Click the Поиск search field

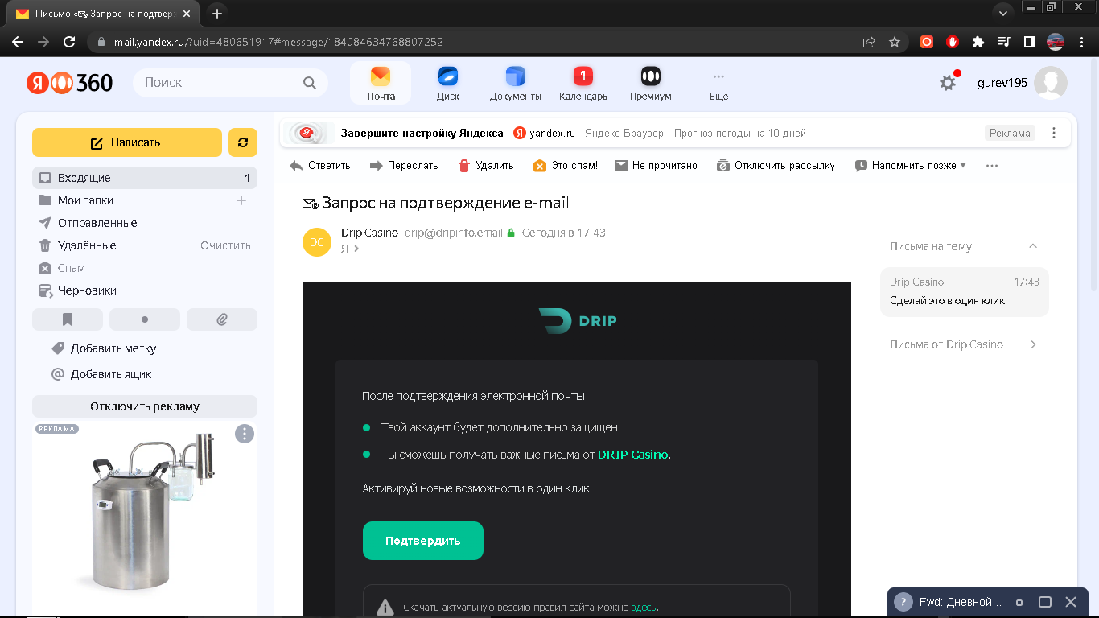(x=230, y=82)
